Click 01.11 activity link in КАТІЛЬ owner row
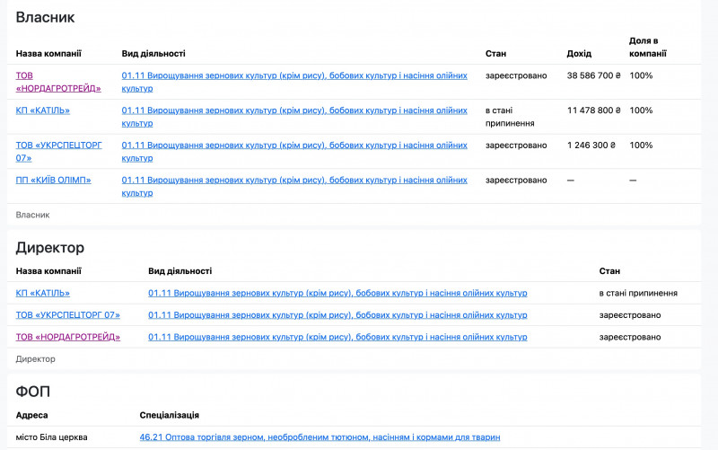The image size is (718, 450). [294, 117]
